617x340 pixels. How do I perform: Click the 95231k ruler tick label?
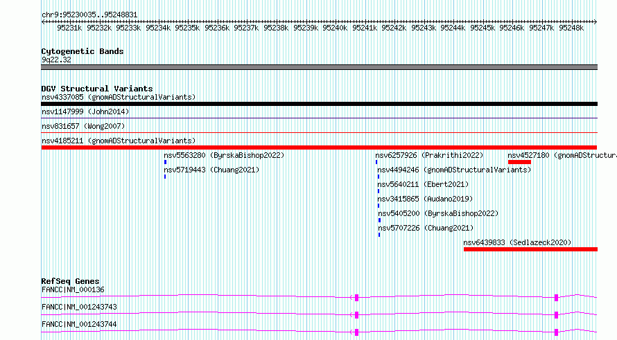point(69,28)
